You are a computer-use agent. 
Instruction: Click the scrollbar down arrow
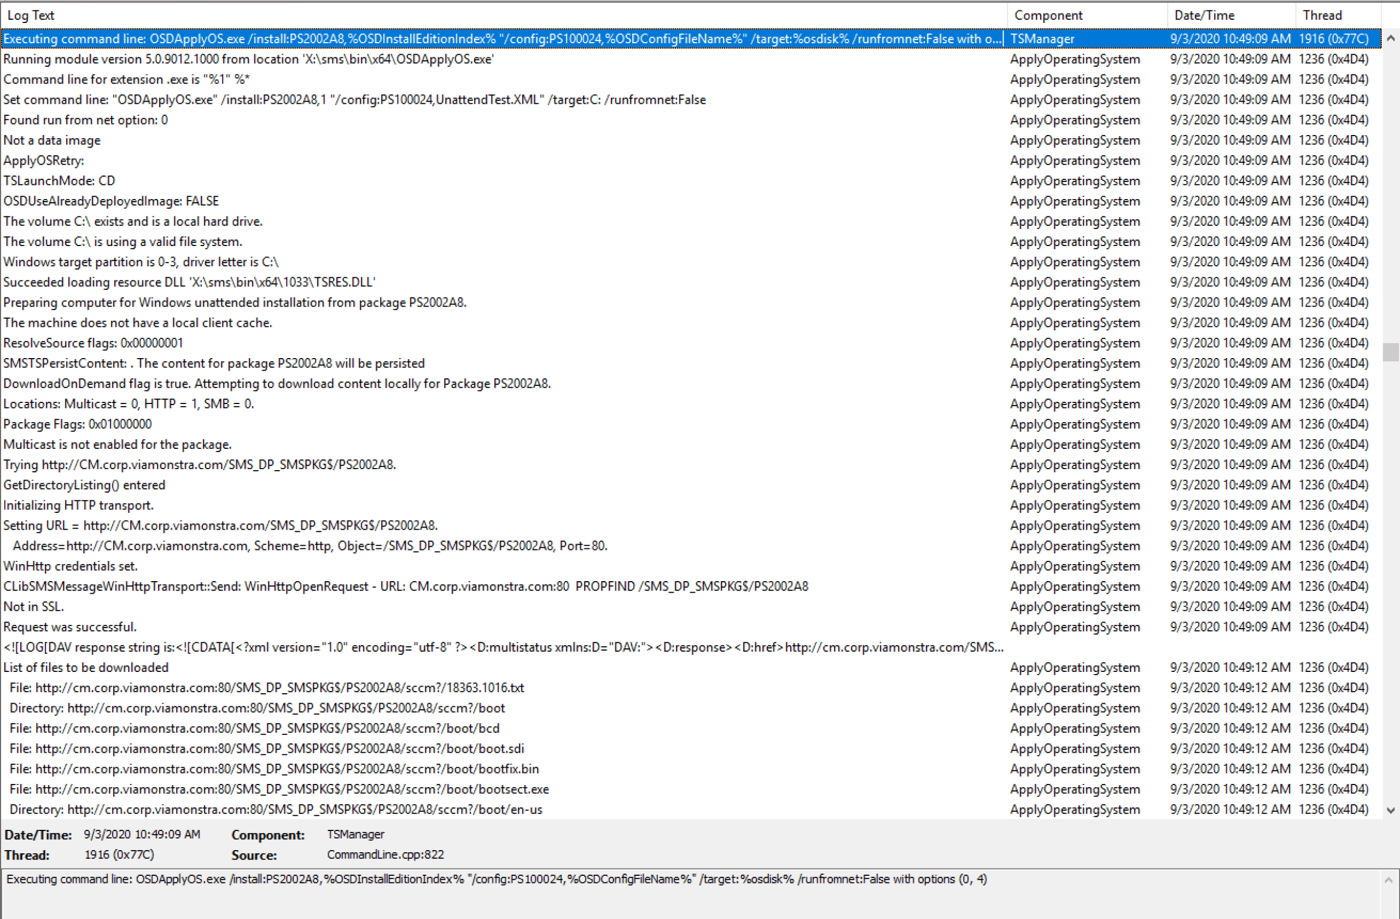tap(1392, 809)
